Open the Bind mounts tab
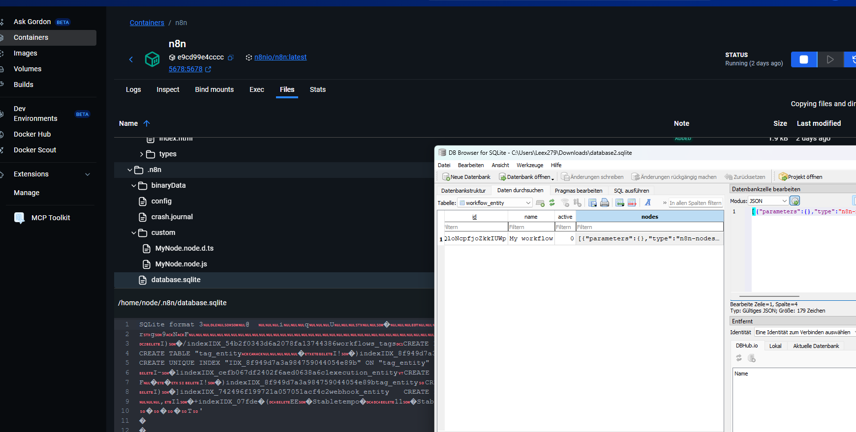The image size is (856, 432). 214,89
